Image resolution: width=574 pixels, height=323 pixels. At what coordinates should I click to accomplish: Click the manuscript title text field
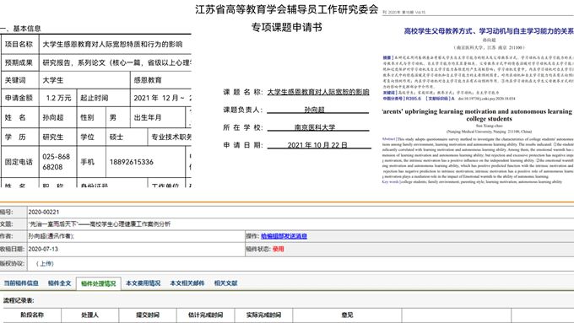tap(301, 223)
